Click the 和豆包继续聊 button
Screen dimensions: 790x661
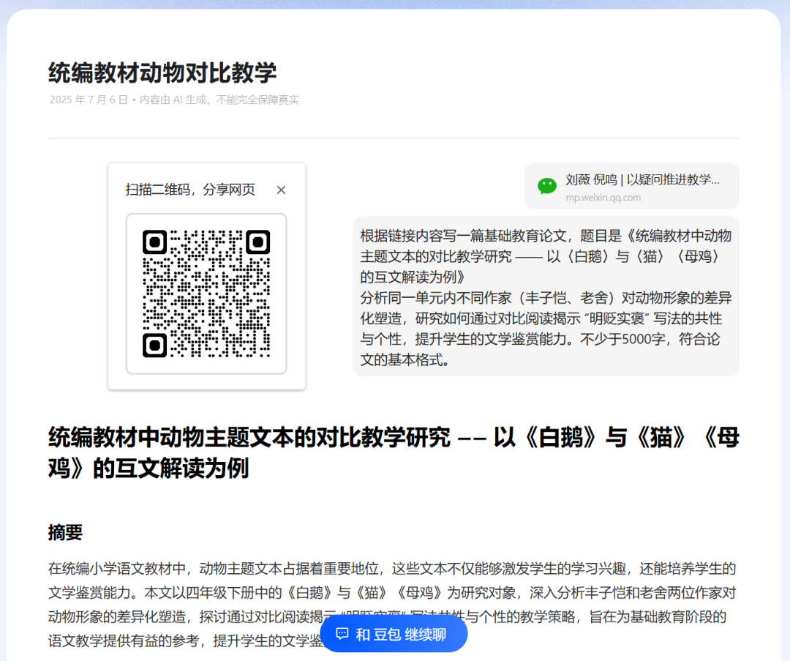pos(394,634)
